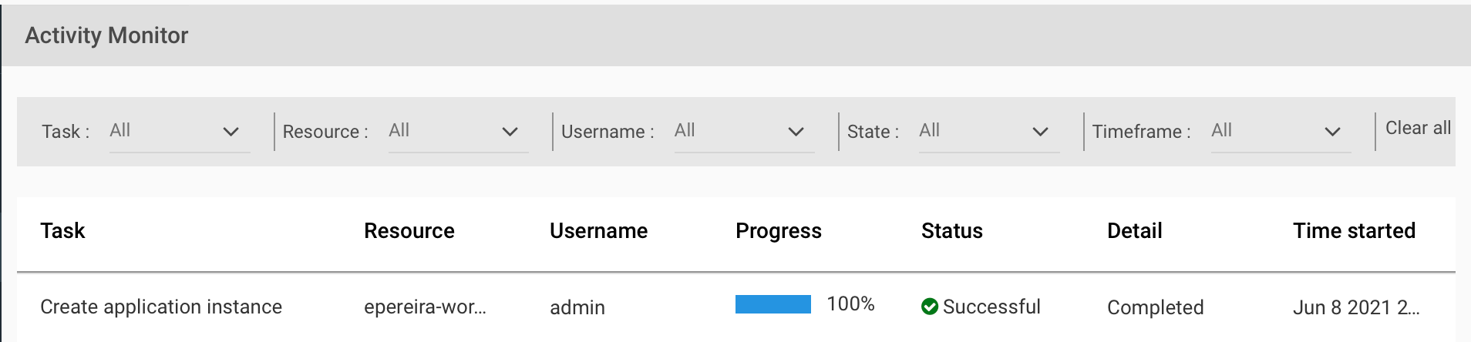Click the Clear all button
Image resolution: width=1471 pixels, height=342 pixels.
click(x=1418, y=128)
